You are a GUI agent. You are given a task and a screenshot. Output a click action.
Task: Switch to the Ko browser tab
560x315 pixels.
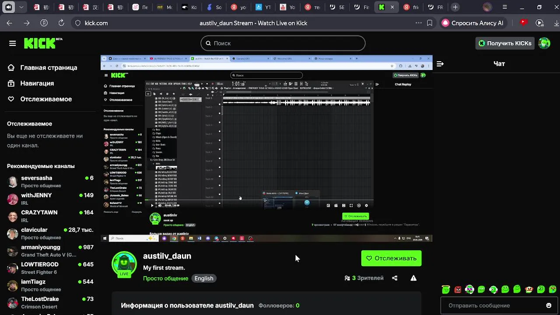point(190,7)
